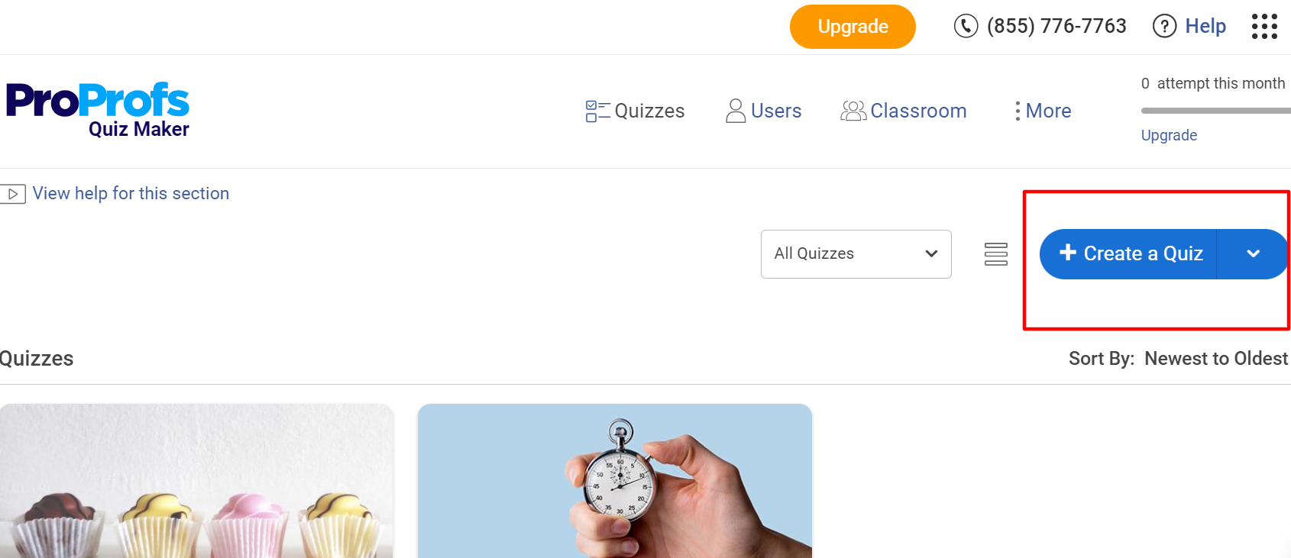Click the orange Upgrade button
This screenshot has width=1291, height=558.
coord(853,27)
